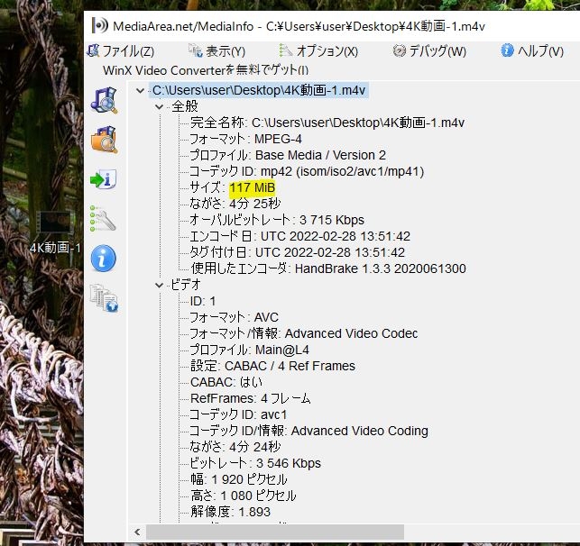The width and height of the screenshot is (580, 546).
Task: Click the documents and globe sidebar icon
Action: point(104,297)
